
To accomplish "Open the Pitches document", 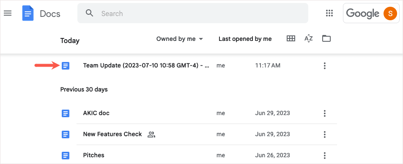I will (x=93, y=155).
